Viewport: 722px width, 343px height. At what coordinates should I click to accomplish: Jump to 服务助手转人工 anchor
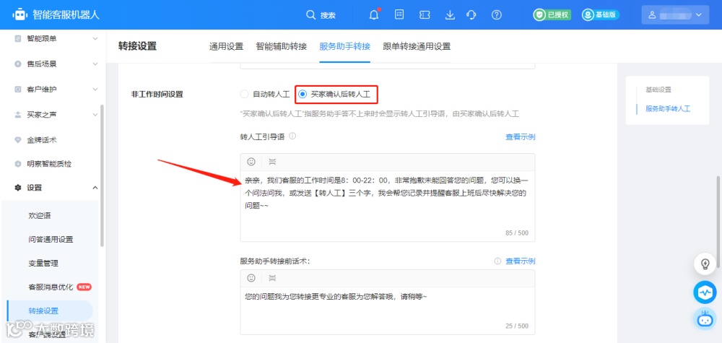668,109
